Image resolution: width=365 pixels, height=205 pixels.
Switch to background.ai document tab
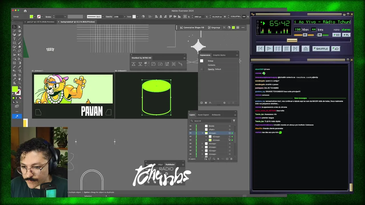tap(78, 22)
